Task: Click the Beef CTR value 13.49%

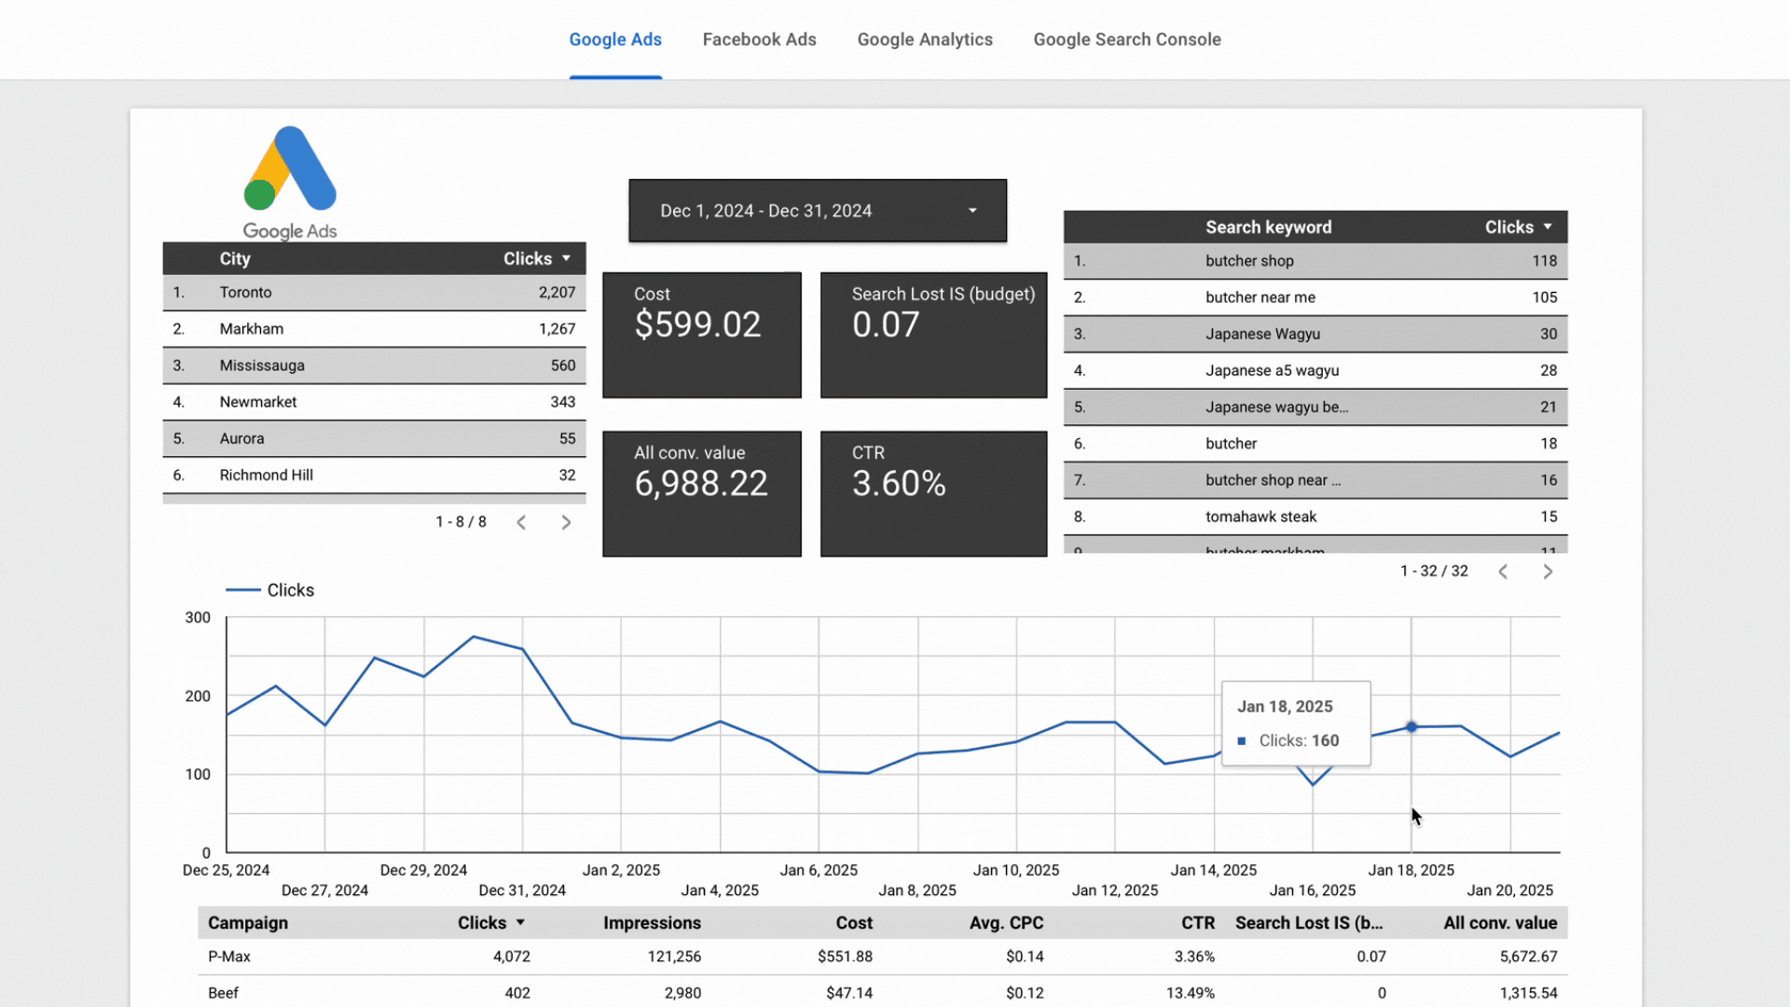Action: (x=1191, y=993)
